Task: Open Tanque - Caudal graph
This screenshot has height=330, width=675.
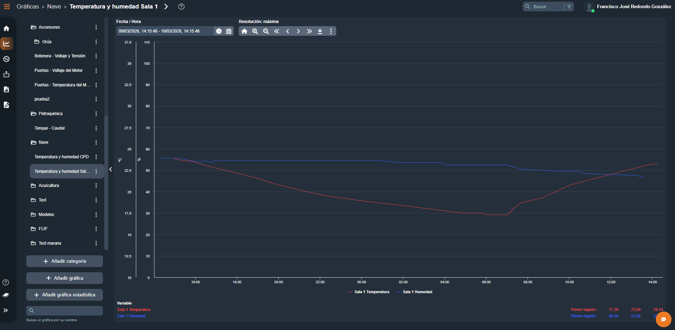Action: 50,128
